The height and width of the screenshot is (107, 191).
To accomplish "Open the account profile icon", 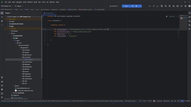I will coord(190,6).
